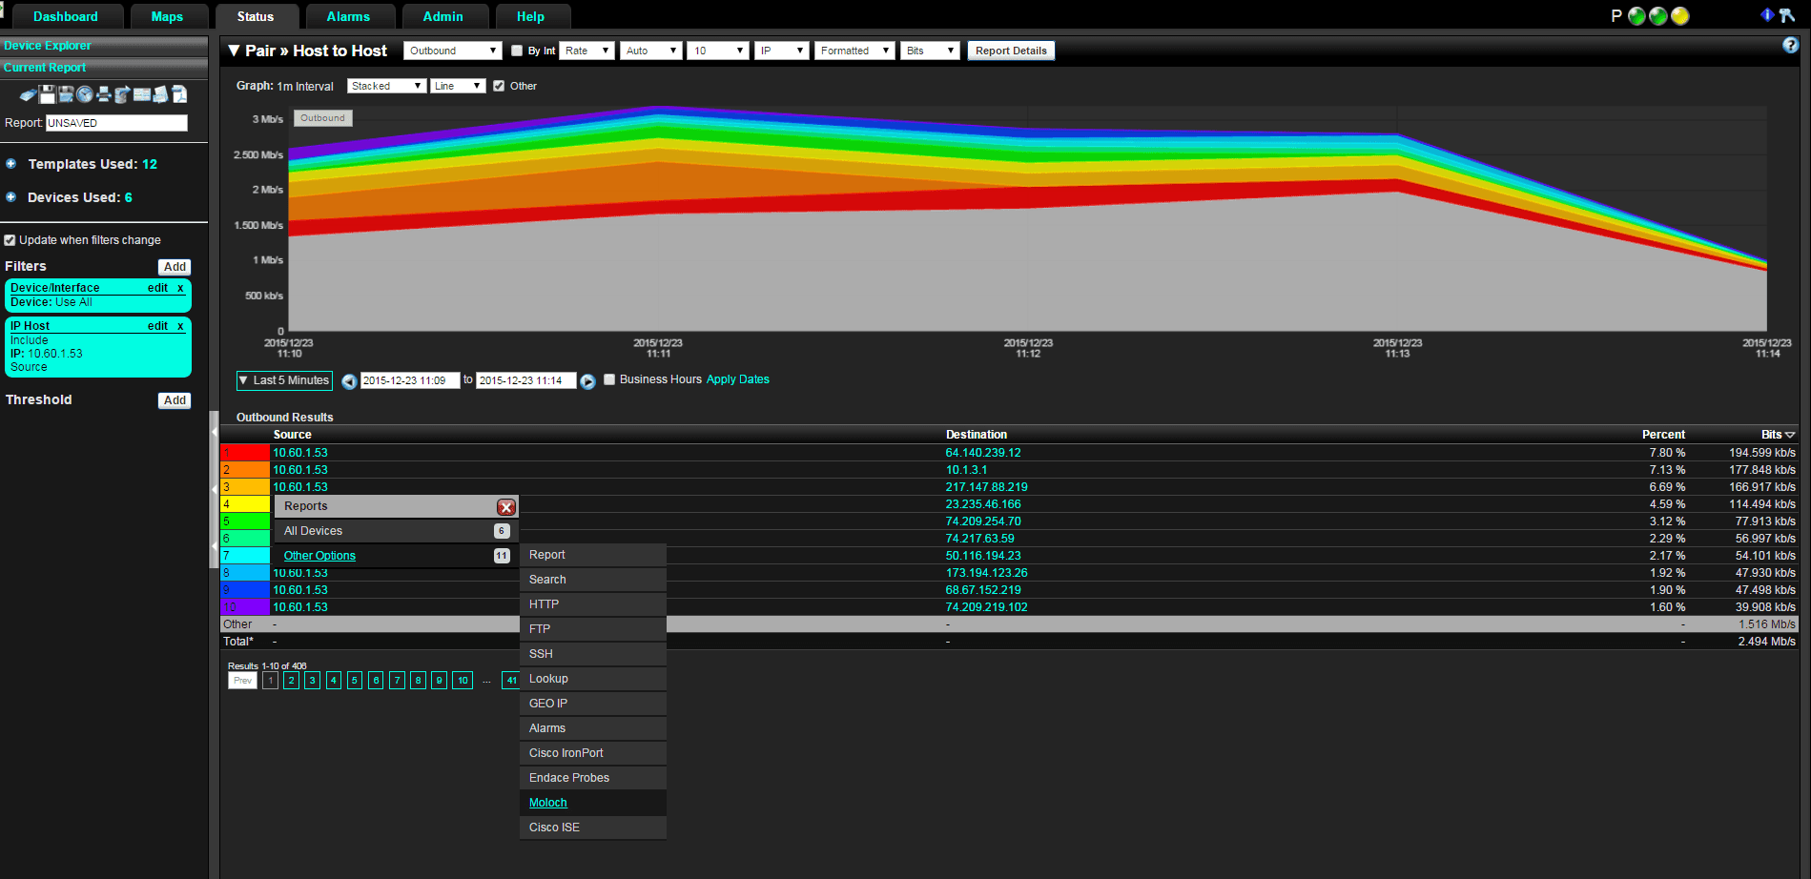
Task: Switch to the Alarms tab
Action: tap(348, 16)
